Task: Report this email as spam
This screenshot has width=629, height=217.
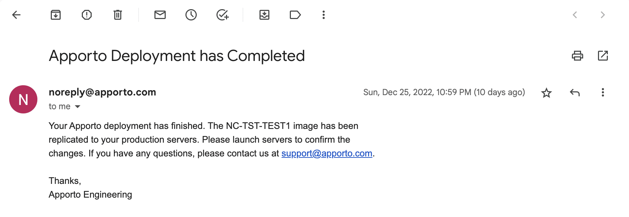Action: click(x=87, y=15)
